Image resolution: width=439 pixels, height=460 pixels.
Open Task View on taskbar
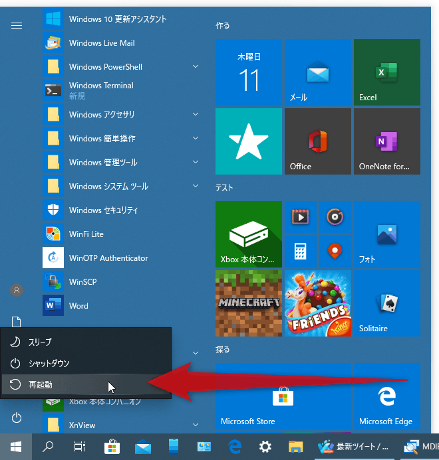[x=79, y=447]
